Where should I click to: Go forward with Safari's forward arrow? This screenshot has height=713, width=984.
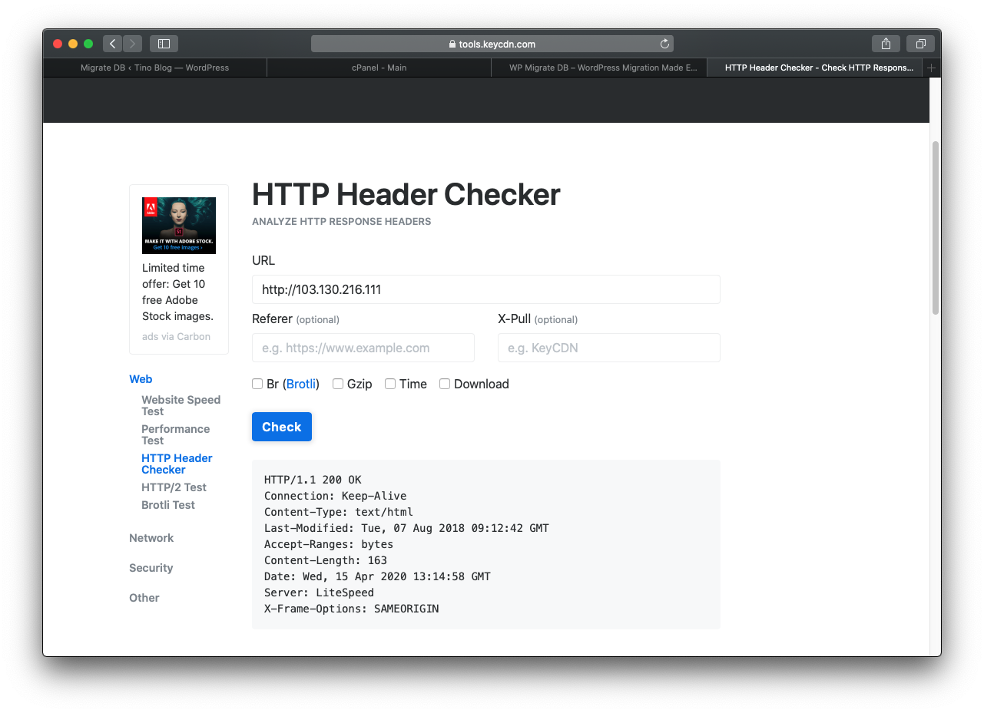133,44
